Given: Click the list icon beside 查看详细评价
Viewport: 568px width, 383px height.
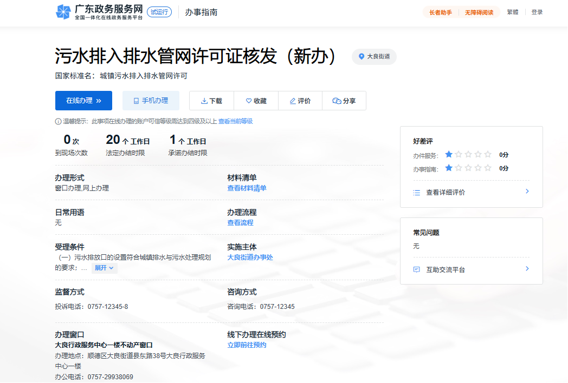Looking at the screenshot, I should pos(417,192).
